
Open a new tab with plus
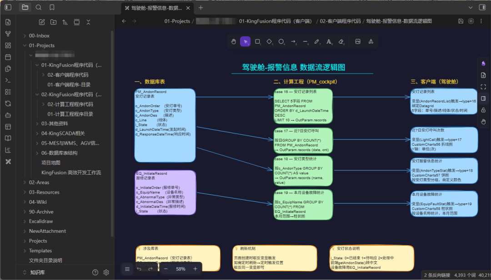[201, 8]
